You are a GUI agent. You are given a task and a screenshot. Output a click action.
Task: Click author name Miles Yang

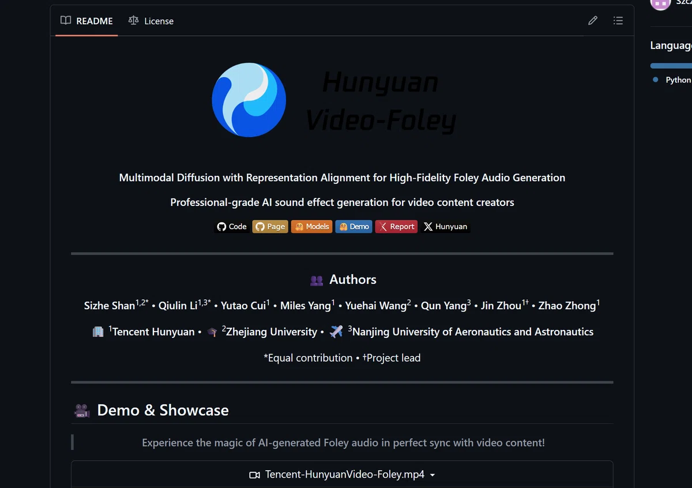click(306, 306)
